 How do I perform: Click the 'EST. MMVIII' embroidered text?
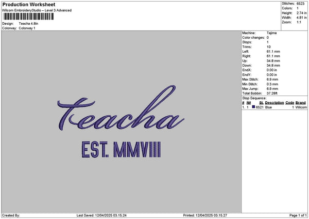click(x=121, y=150)
